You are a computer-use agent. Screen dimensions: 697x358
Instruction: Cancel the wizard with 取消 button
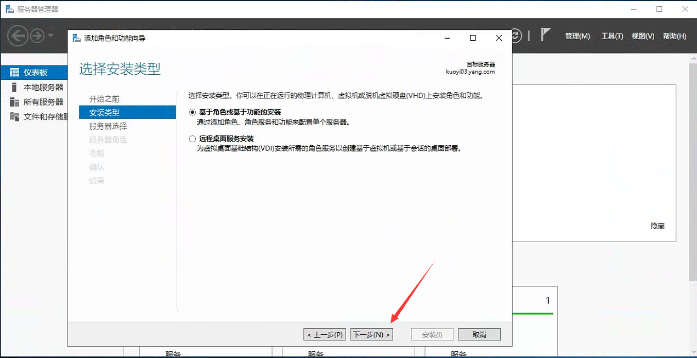[479, 334]
